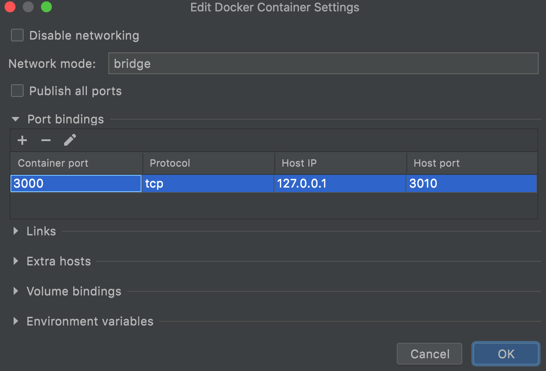Viewport: 546px width, 371px height.
Task: Select the Host IP cell showing 127.0.0.1
Action: 340,183
